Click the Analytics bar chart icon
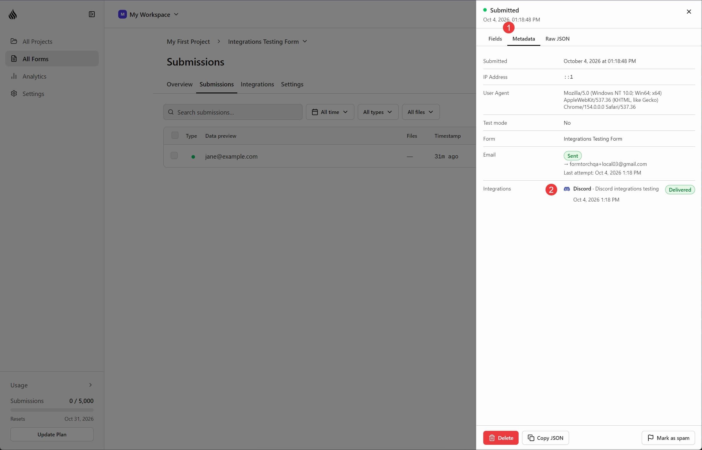Viewport: 702px width, 450px height. pos(14,76)
